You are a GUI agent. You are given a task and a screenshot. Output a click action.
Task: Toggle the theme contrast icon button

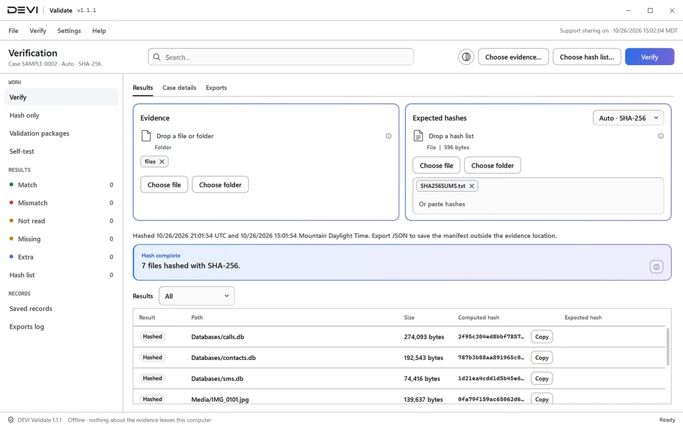[466, 57]
